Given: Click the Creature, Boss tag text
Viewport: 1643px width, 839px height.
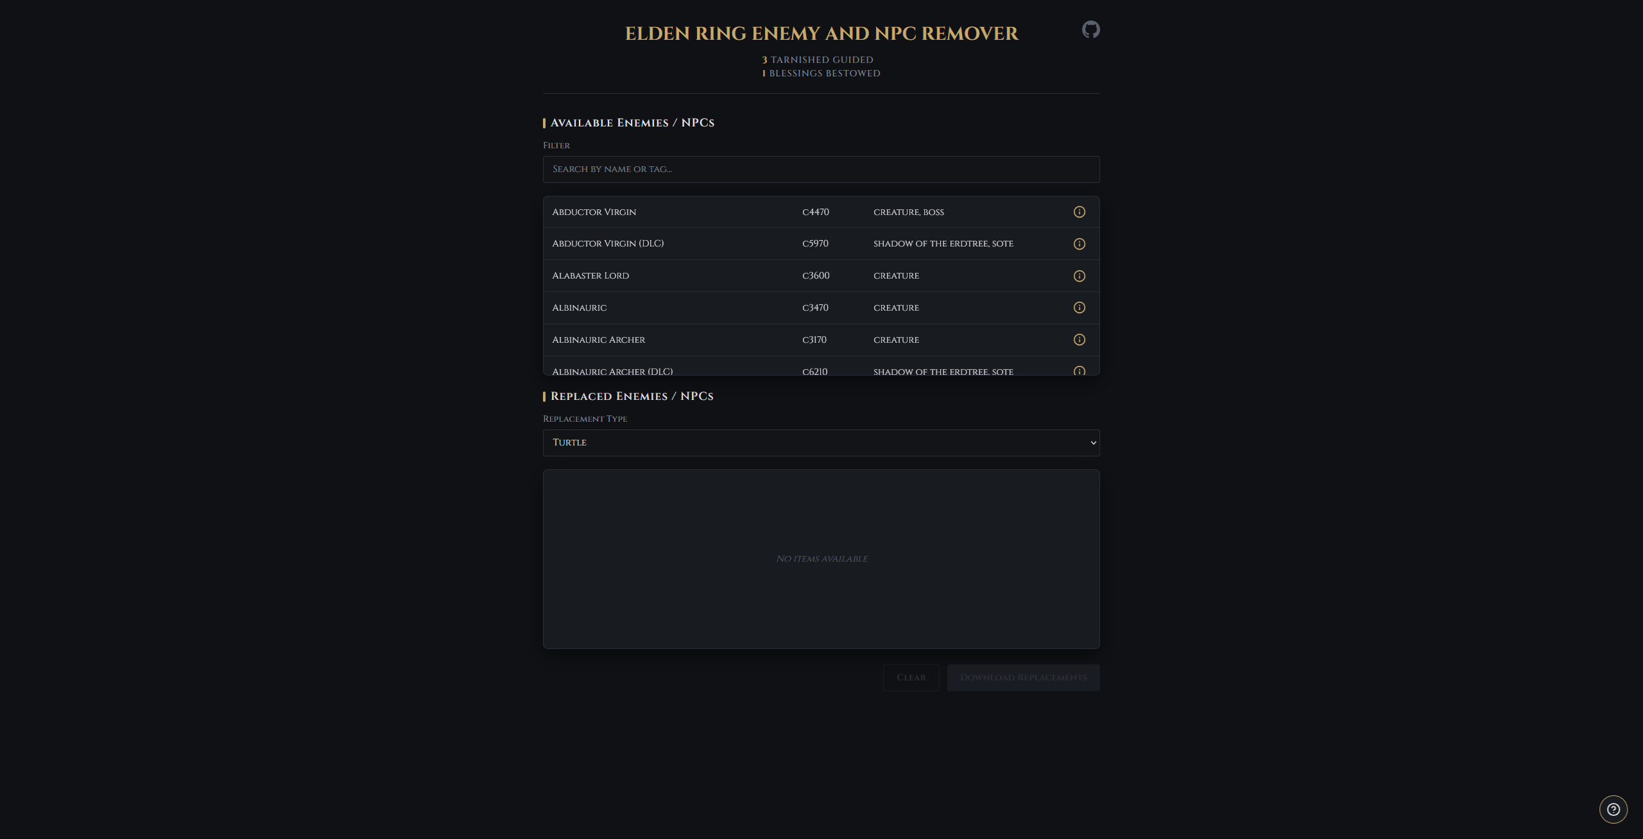Looking at the screenshot, I should pos(908,212).
